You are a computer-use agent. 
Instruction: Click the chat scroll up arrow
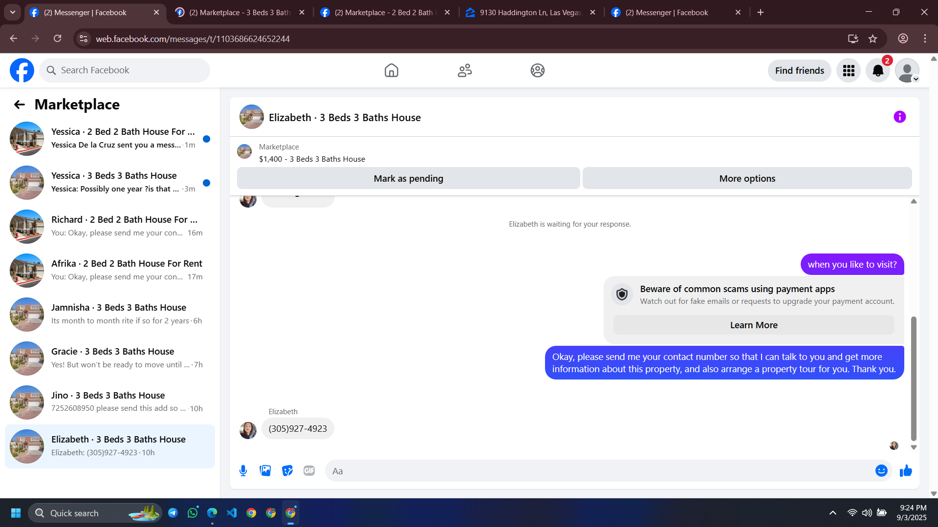tap(914, 201)
